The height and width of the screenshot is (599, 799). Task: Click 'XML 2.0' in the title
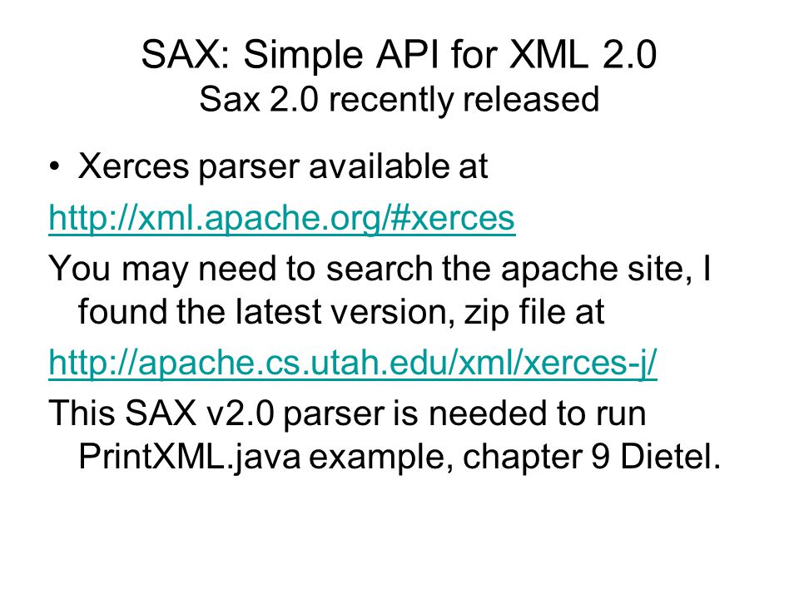click(583, 54)
